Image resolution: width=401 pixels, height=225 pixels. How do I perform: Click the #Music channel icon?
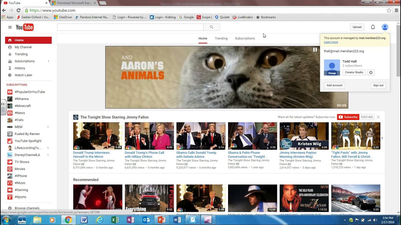point(10,183)
